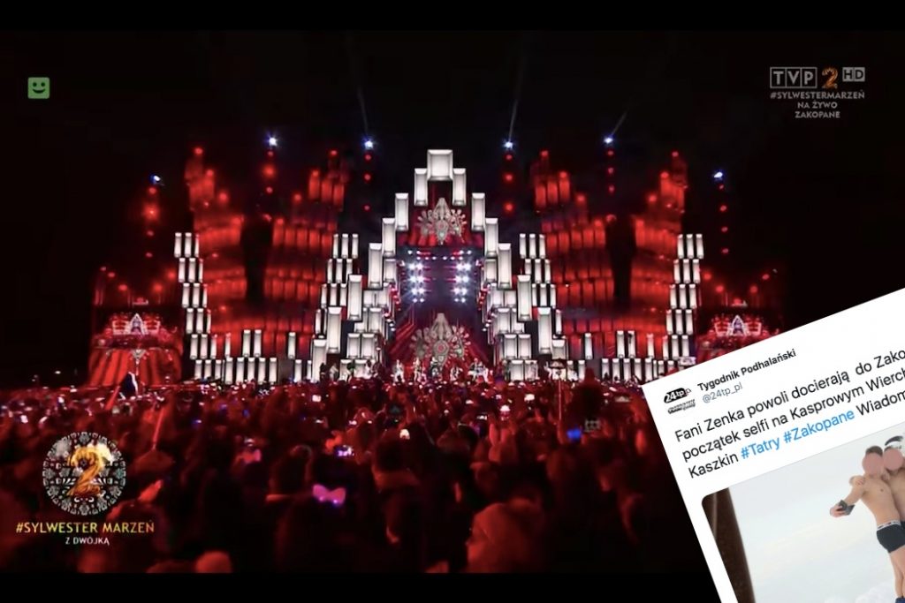Click the Z DWÓJKĄ subtitle text

coord(84,540)
